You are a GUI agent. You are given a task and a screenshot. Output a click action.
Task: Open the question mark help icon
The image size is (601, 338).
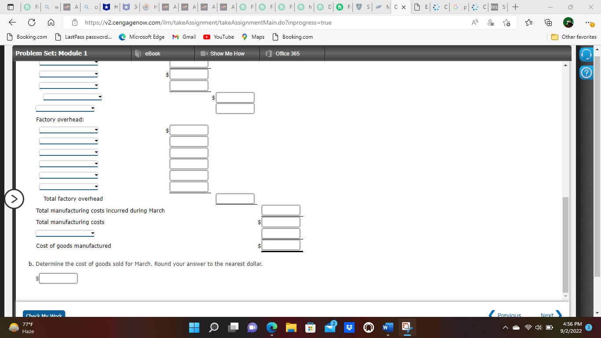(x=586, y=72)
